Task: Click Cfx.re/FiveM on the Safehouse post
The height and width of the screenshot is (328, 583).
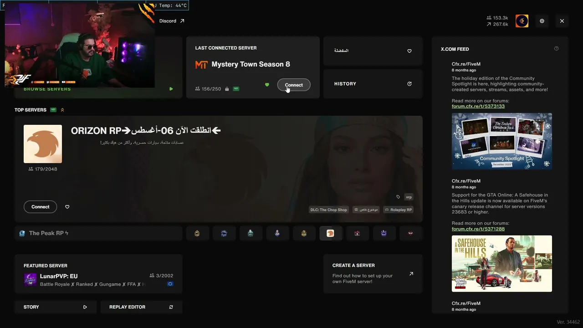Action: click(x=466, y=181)
